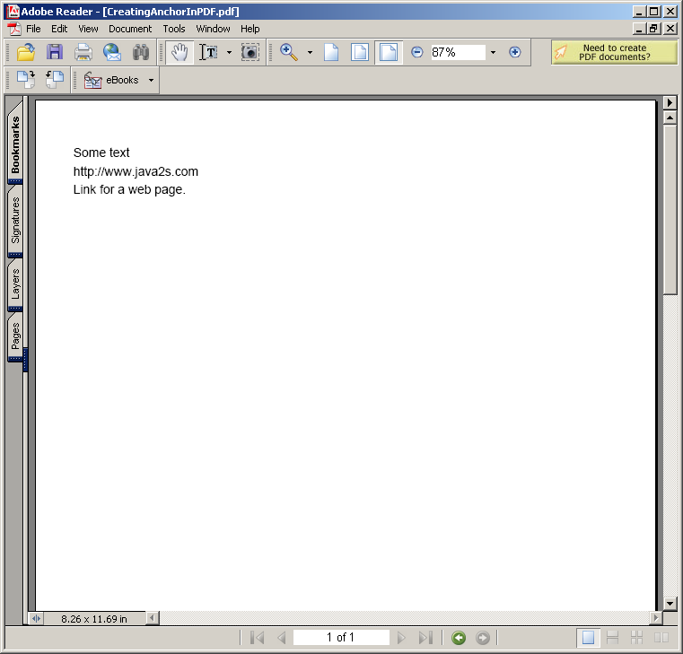Click the zoom out minus button
Image resolution: width=683 pixels, height=654 pixels.
pos(416,52)
